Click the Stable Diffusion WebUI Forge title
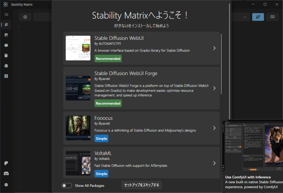The image size is (283, 193). 126,73
